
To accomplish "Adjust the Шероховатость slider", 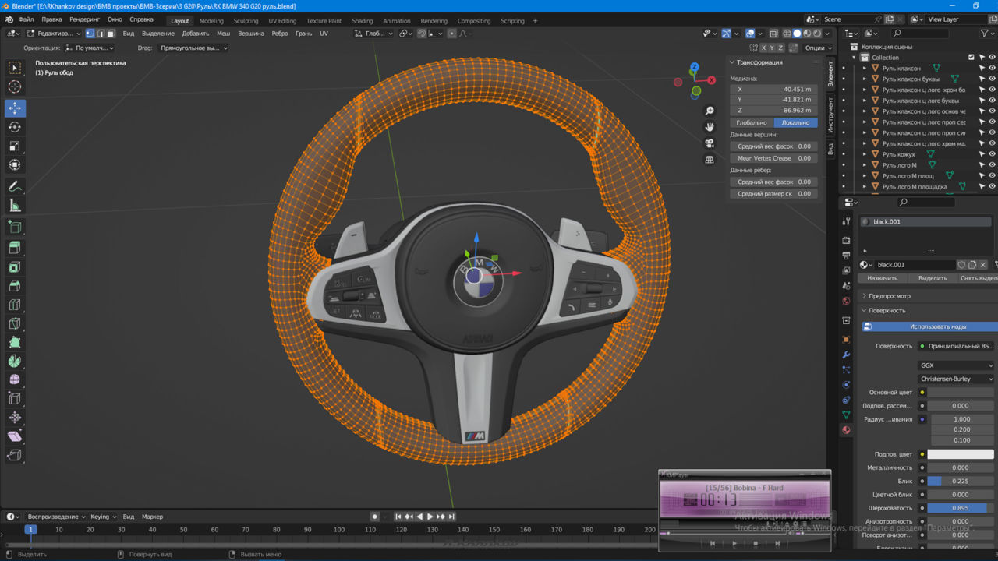I will 961,508.
